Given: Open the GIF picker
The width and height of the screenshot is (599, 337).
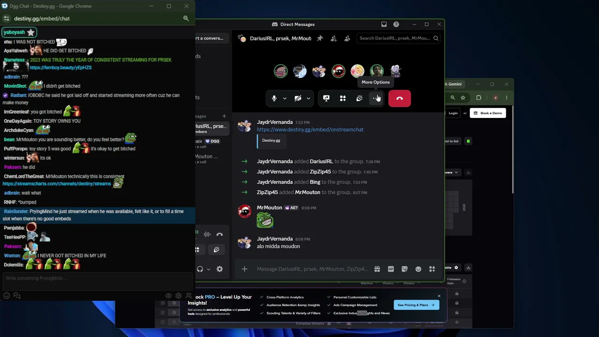Looking at the screenshot, I should (391, 269).
